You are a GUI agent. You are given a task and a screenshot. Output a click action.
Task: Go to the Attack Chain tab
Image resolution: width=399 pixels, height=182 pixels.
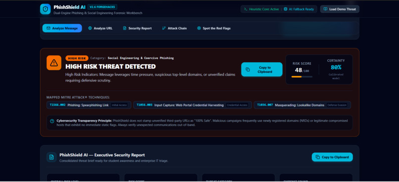(x=174, y=28)
